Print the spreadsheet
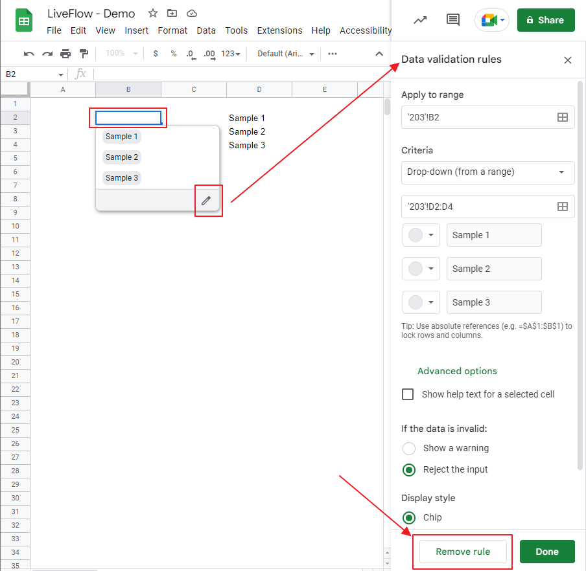The height and width of the screenshot is (571, 586). [x=65, y=54]
